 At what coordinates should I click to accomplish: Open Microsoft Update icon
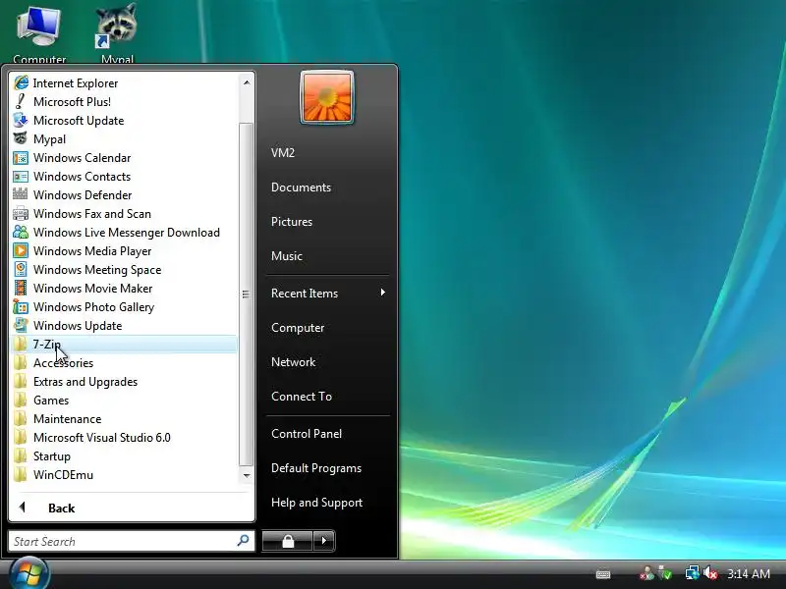(21, 120)
